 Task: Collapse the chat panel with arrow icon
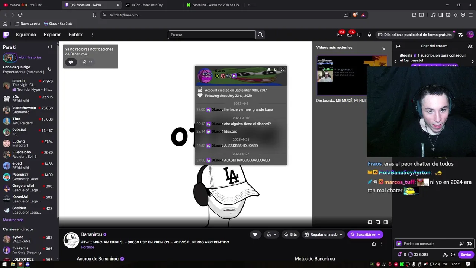tap(398, 46)
